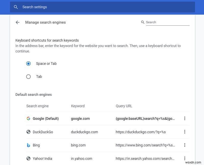Select the Space or Tab radio button
Image resolution: width=204 pixels, height=165 pixels.
pos(28,64)
